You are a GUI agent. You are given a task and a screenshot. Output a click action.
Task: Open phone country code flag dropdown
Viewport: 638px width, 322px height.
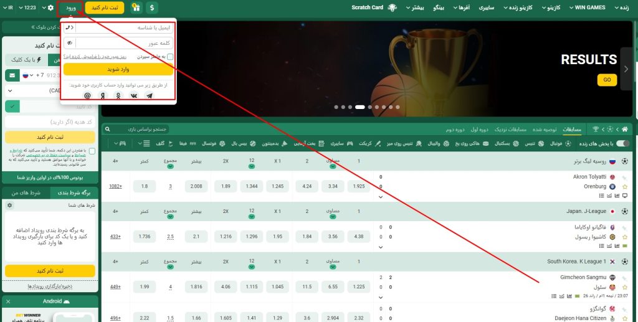pos(27,75)
